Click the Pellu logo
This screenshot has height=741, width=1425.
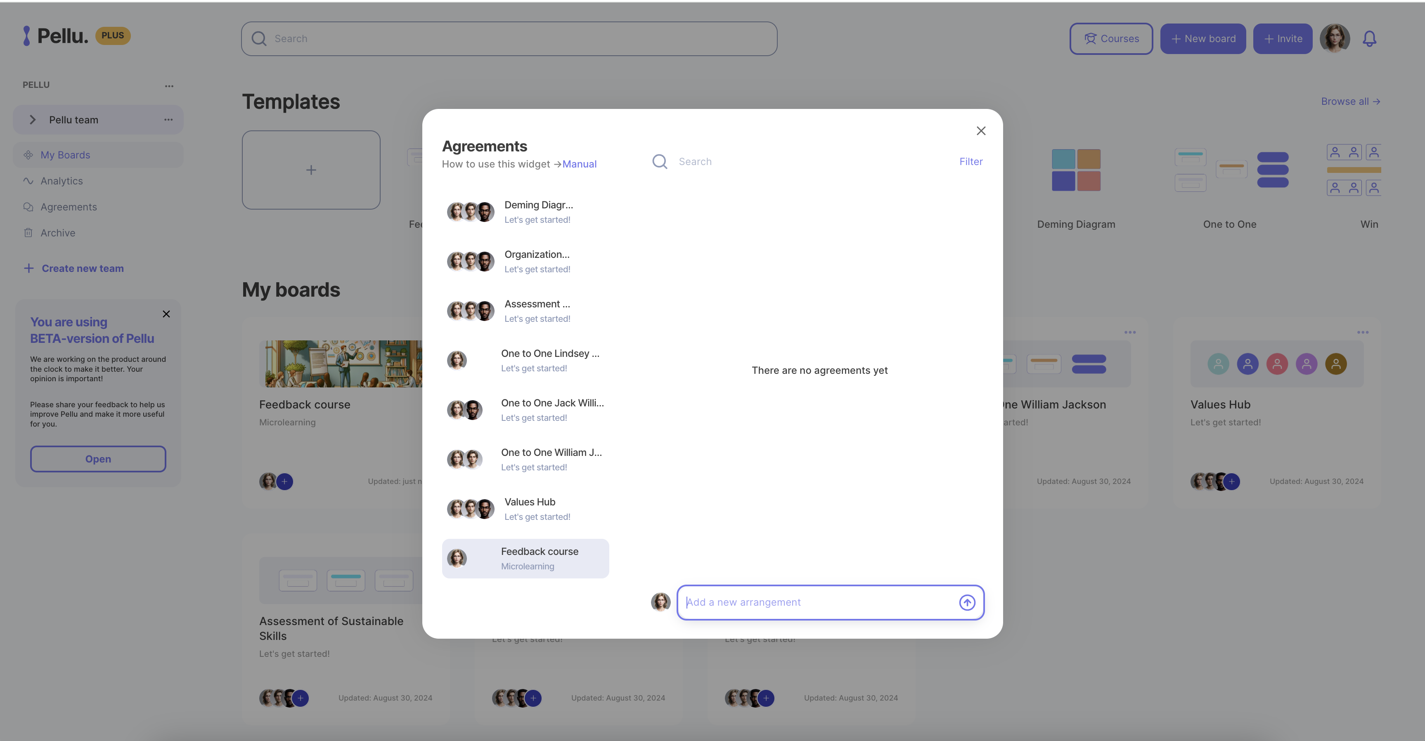(x=55, y=36)
